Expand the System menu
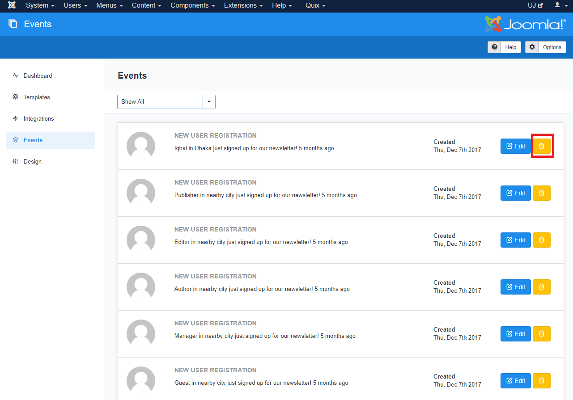Screen dimensions: 573x400 click(40, 5)
